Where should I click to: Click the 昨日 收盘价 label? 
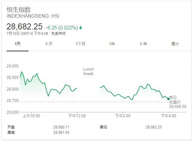tap(175, 100)
